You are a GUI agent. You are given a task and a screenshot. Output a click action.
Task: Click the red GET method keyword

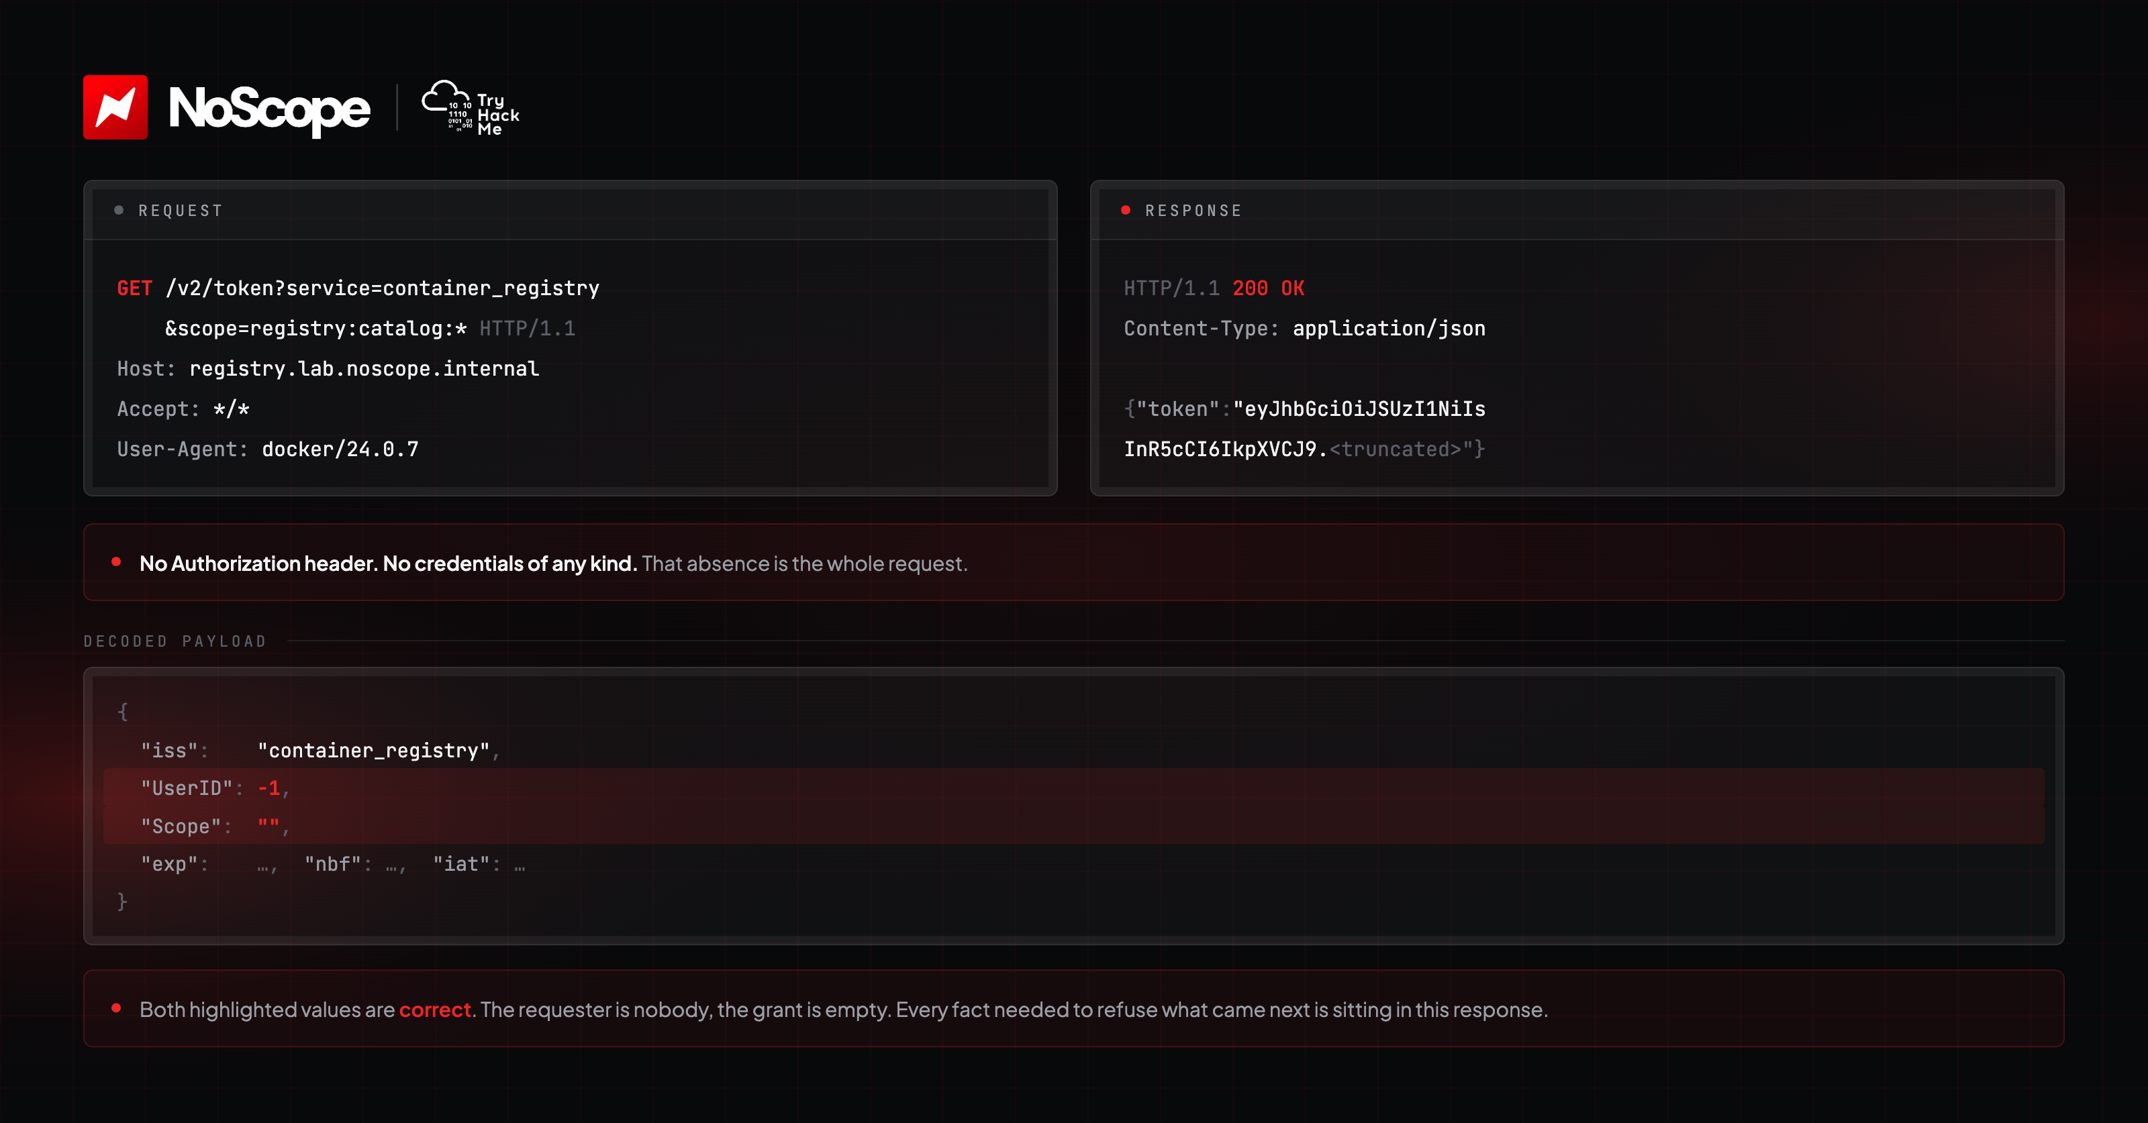134,288
